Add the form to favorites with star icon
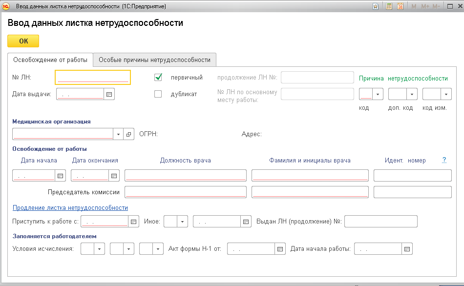The height and width of the screenshot is (286, 464). pos(375,6)
